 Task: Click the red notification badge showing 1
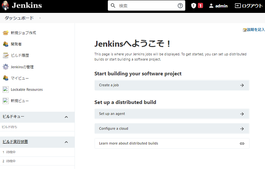[x=200, y=6]
